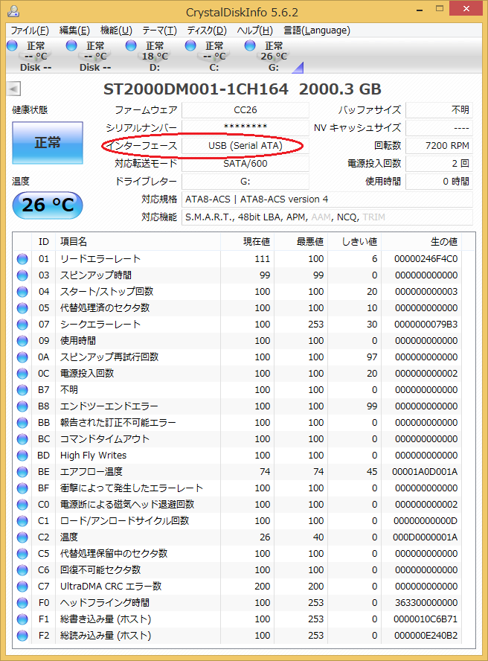Click status orb for C7 UltraDMA CRC エラー数

point(22,587)
